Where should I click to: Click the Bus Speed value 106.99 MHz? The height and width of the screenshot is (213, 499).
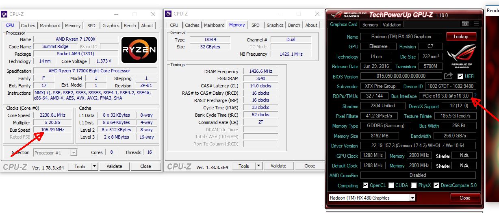[52, 130]
